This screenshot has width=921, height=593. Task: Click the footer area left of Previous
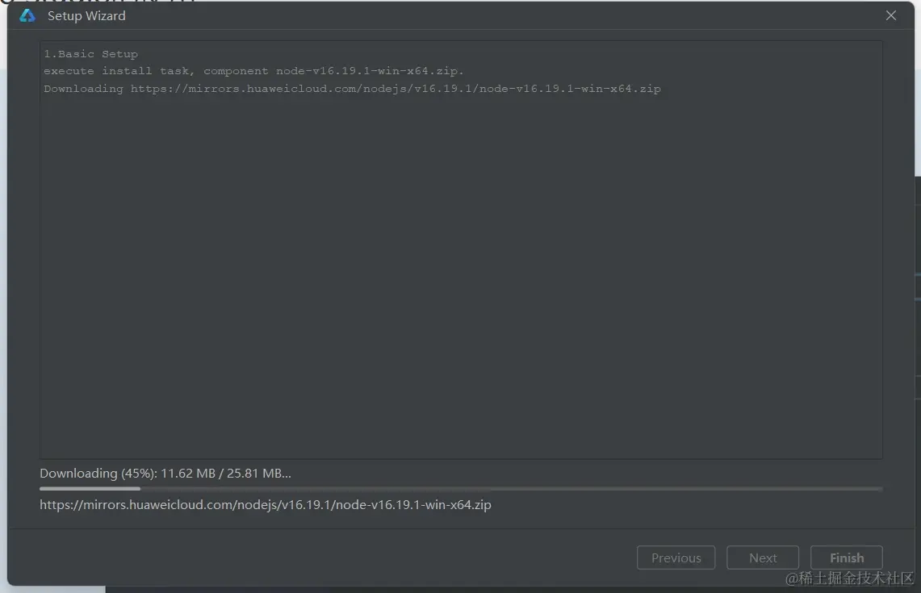point(323,558)
